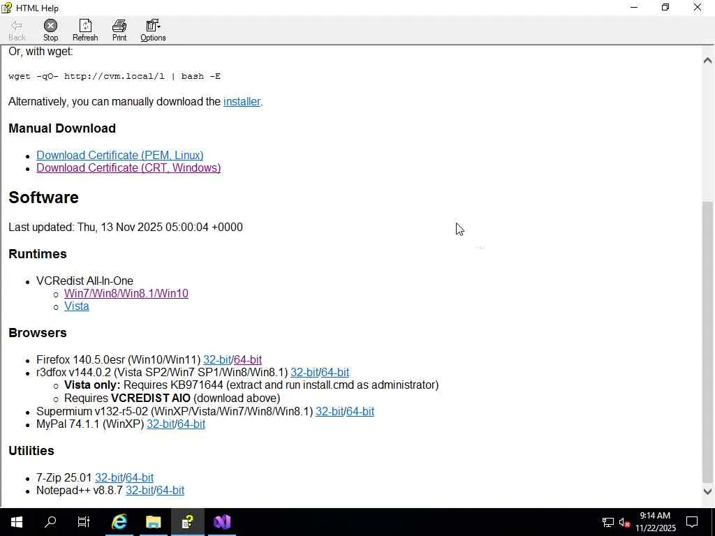Image resolution: width=715 pixels, height=536 pixels.
Task: Download Supermium 64-bit
Action: (x=360, y=412)
